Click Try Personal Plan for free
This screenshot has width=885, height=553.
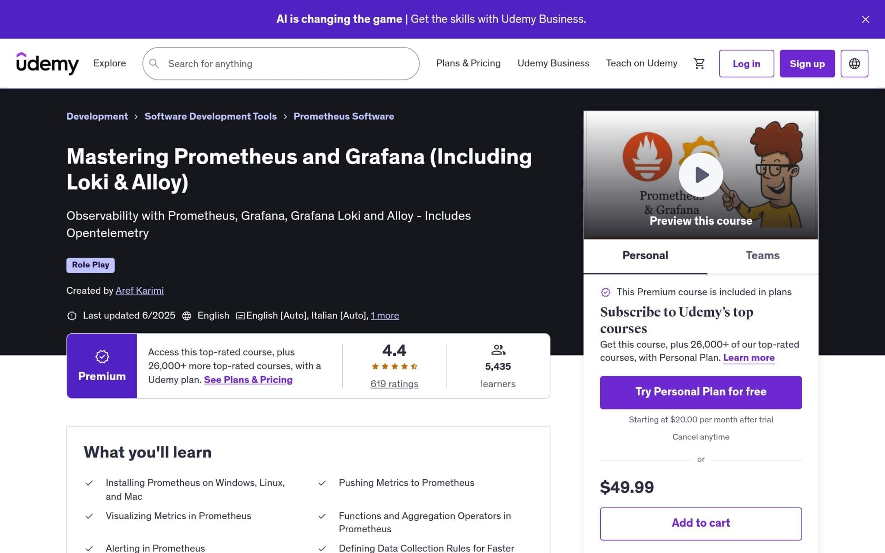tap(700, 392)
